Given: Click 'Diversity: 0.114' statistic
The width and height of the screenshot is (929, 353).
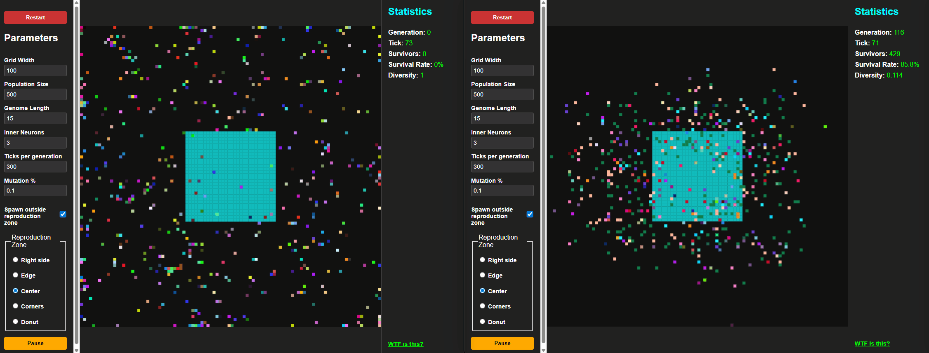Looking at the screenshot, I should pos(879,75).
